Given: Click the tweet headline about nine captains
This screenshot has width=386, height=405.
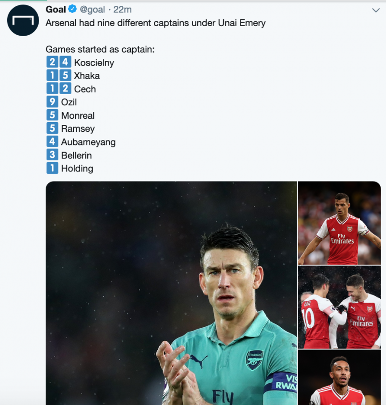Looking at the screenshot, I should pyautogui.click(x=155, y=23).
